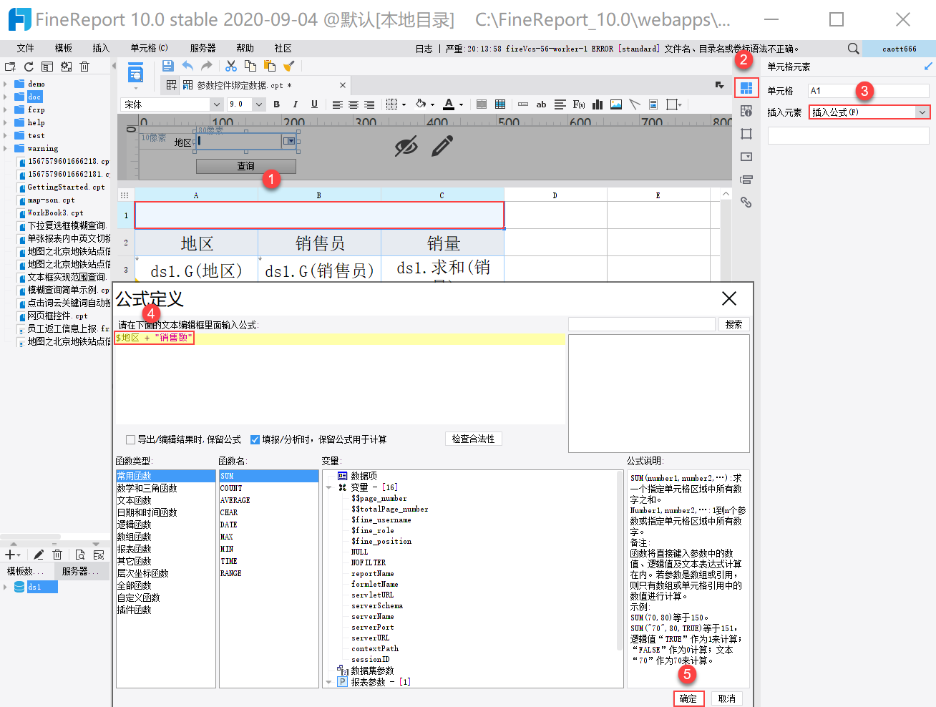Click the 单元格 A1 name field
This screenshot has width=936, height=707.
869,91
